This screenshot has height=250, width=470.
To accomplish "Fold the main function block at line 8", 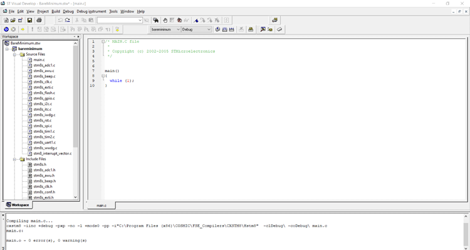I will click(x=103, y=76).
